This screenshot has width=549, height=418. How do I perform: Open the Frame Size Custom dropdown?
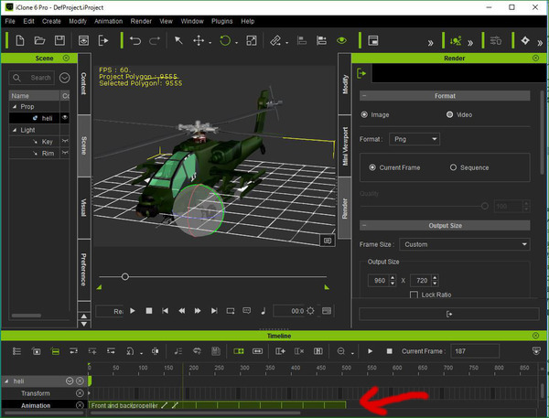[464, 244]
